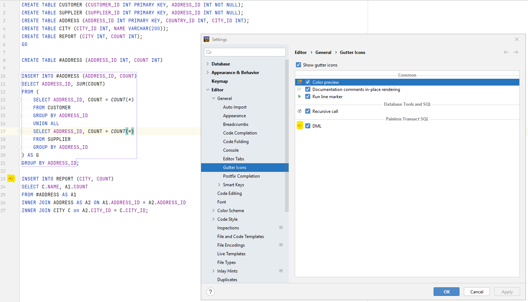The height and width of the screenshot is (302, 528).
Task: Click the Color preview swatch icon
Action: click(300, 82)
